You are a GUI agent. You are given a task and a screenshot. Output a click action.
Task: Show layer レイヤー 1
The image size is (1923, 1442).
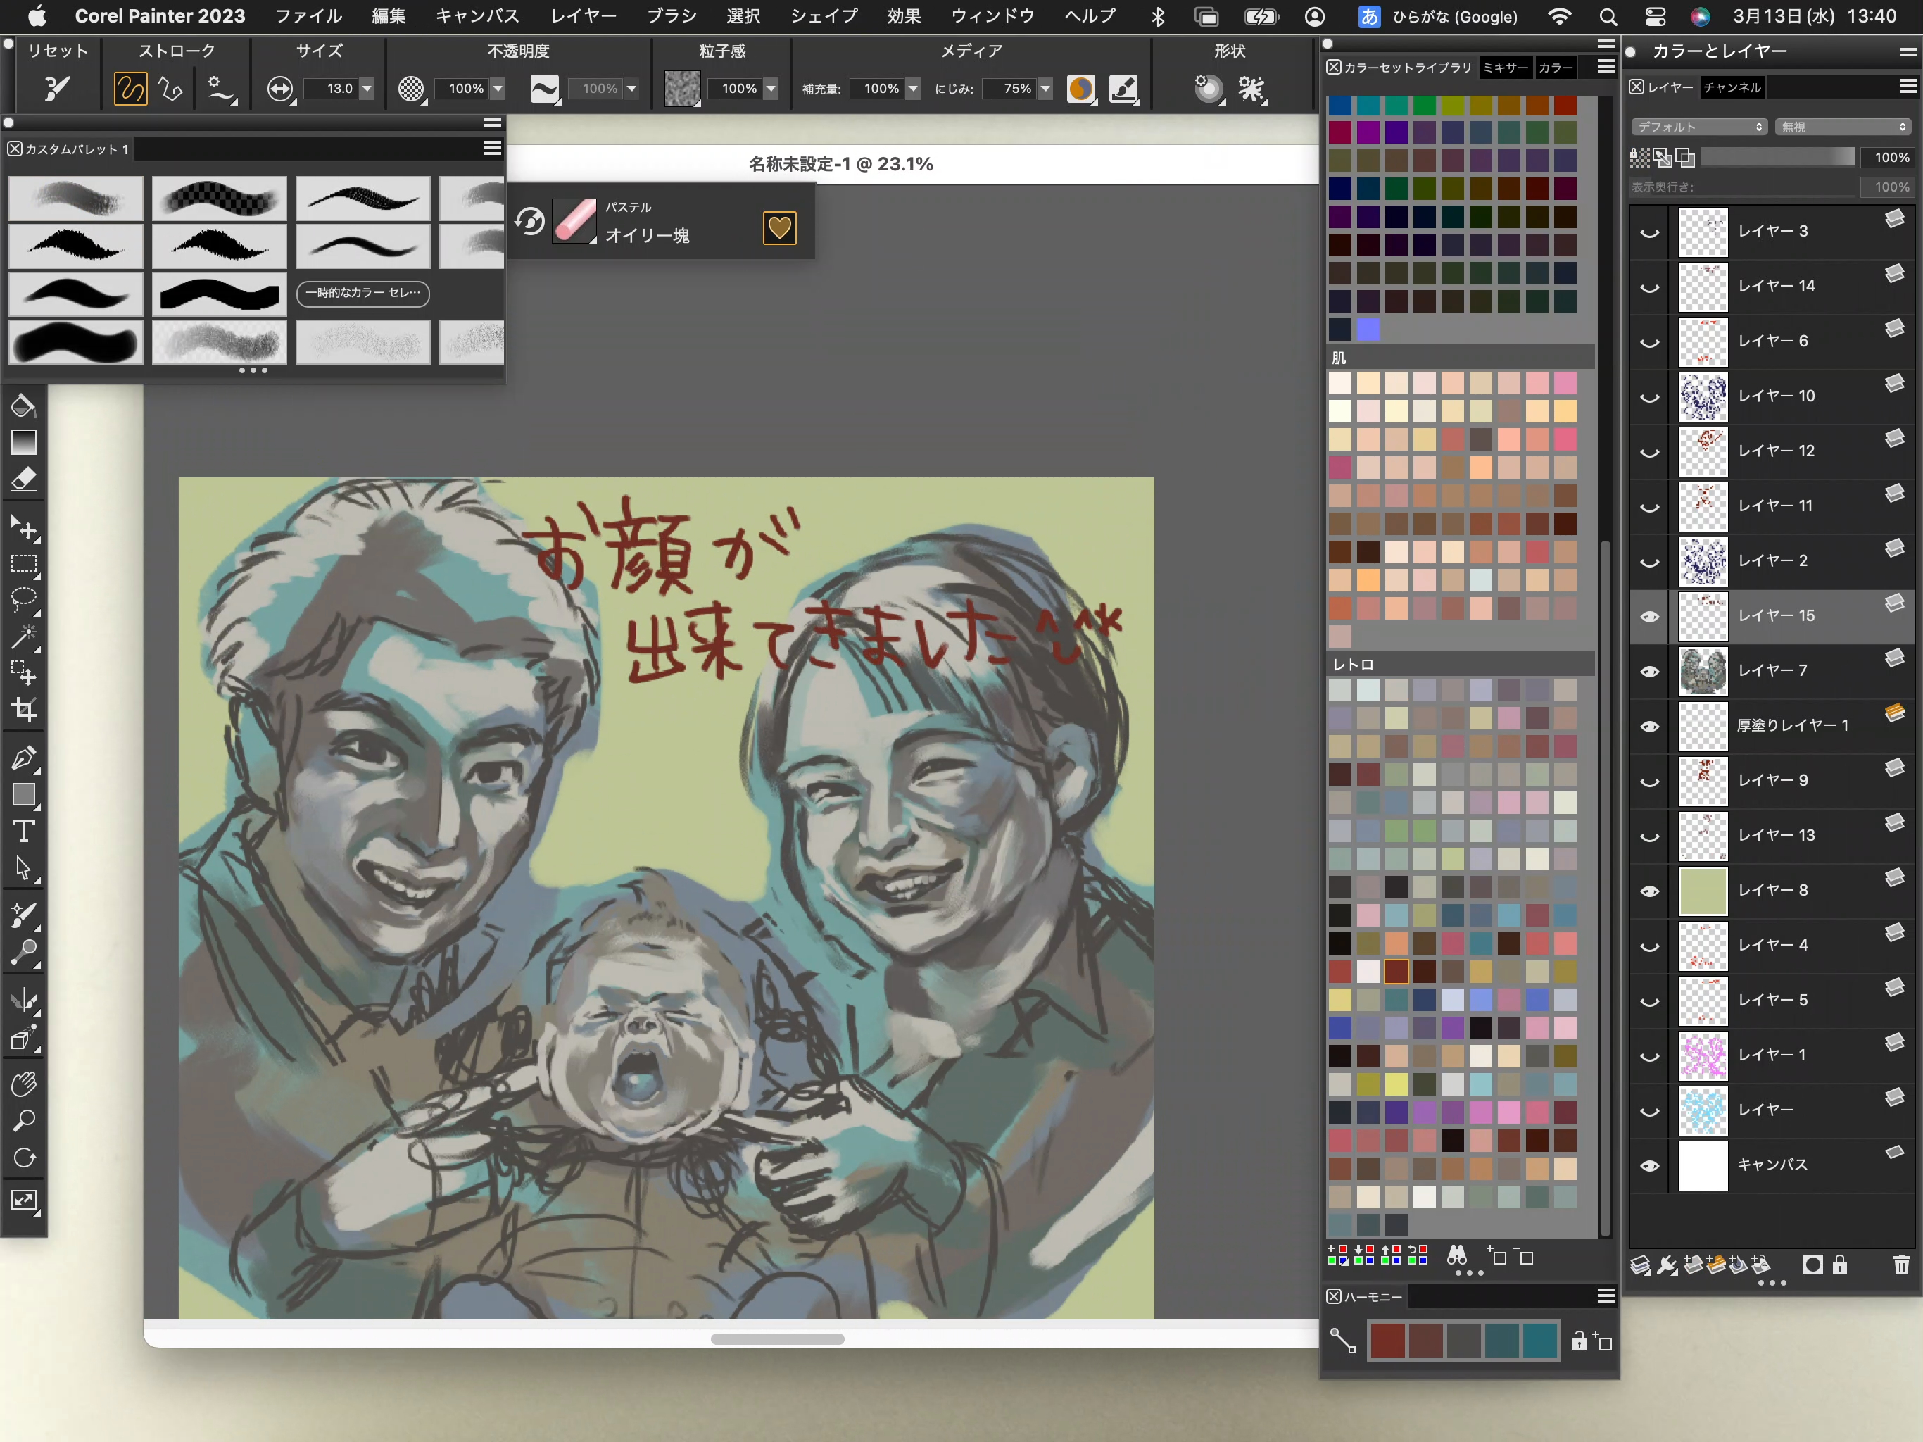click(x=1649, y=1056)
